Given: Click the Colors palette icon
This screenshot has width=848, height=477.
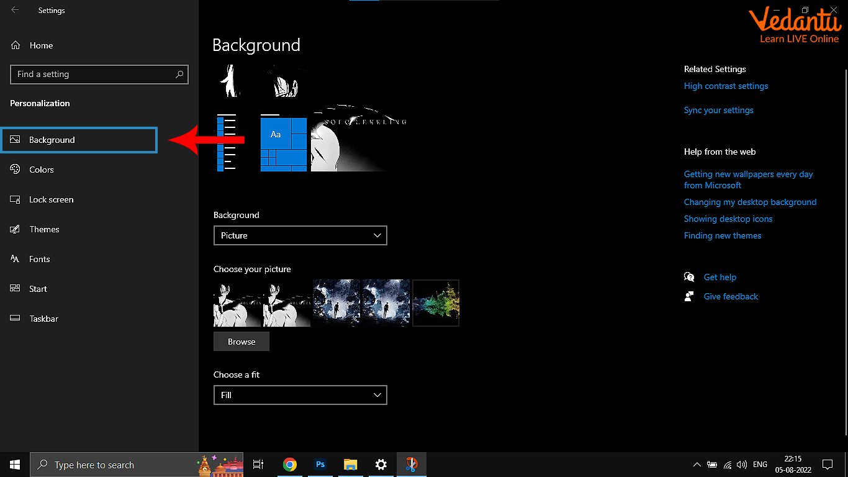Looking at the screenshot, I should coord(16,170).
